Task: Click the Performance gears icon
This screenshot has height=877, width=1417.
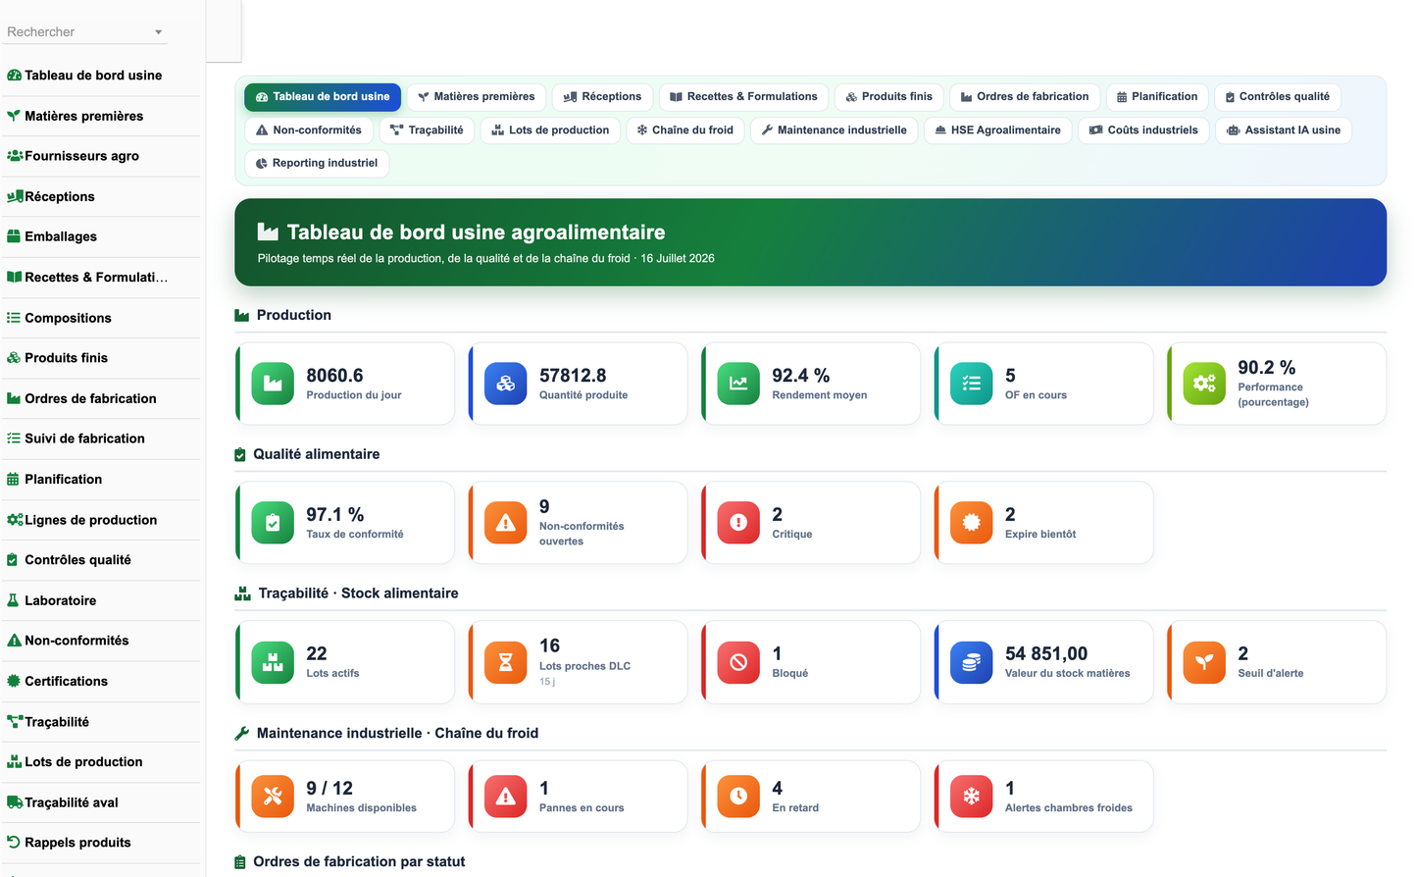Action: point(1204,384)
